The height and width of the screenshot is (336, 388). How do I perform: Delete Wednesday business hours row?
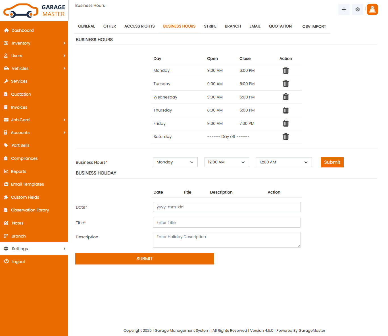click(x=285, y=97)
